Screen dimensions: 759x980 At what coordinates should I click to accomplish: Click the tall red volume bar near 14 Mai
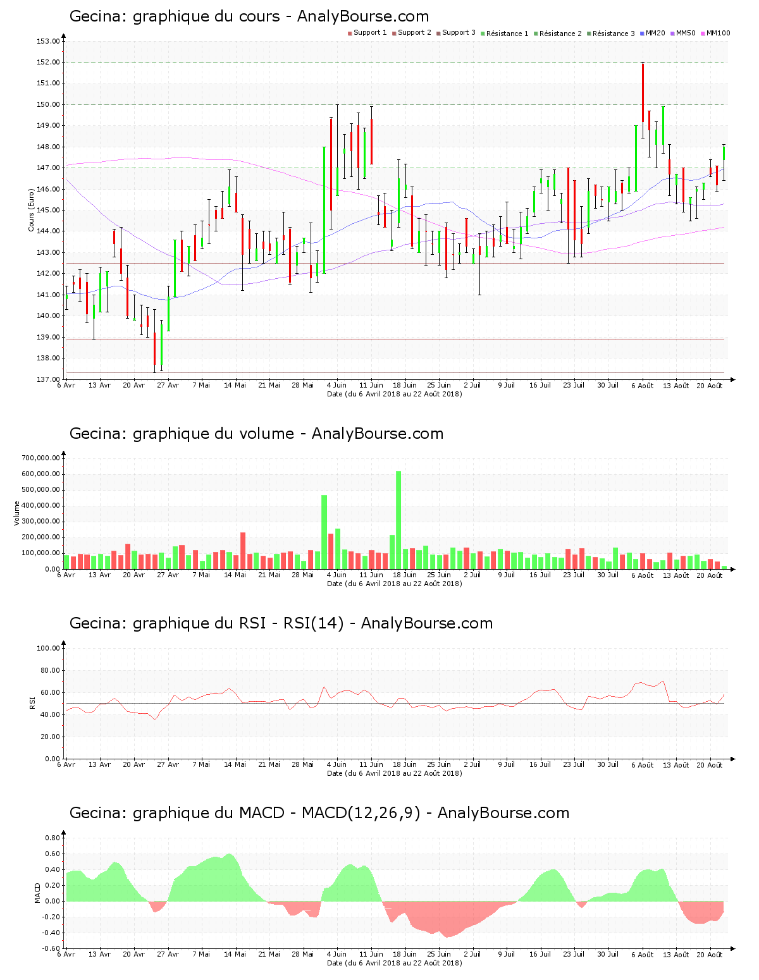coord(243,551)
